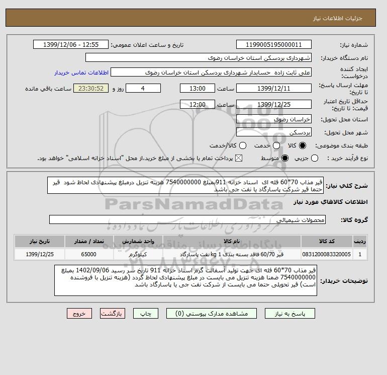Click the کیلوگرم unit cell

[x=138, y=254]
